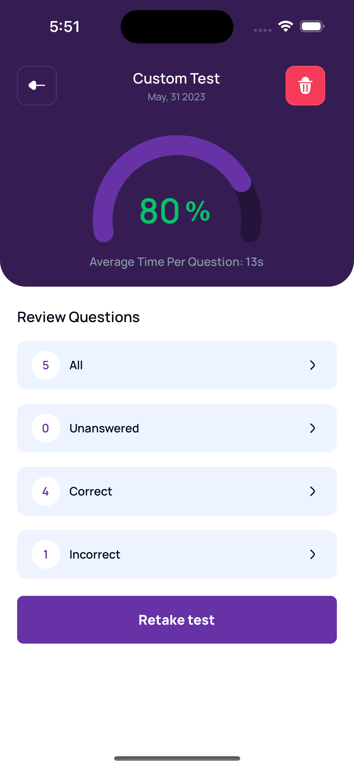This screenshot has width=354, height=768.
Task: Select the Unanswered review row
Action: 177,428
